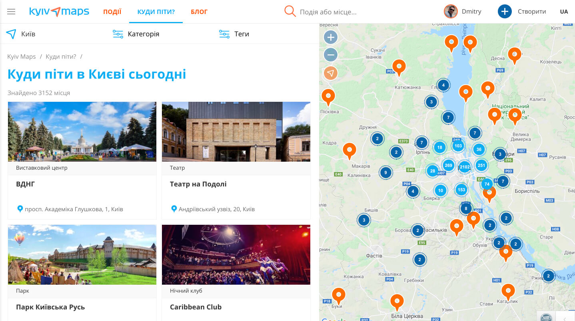Switch to the БЛОГ tab
This screenshot has height=321, width=575.
click(x=199, y=12)
